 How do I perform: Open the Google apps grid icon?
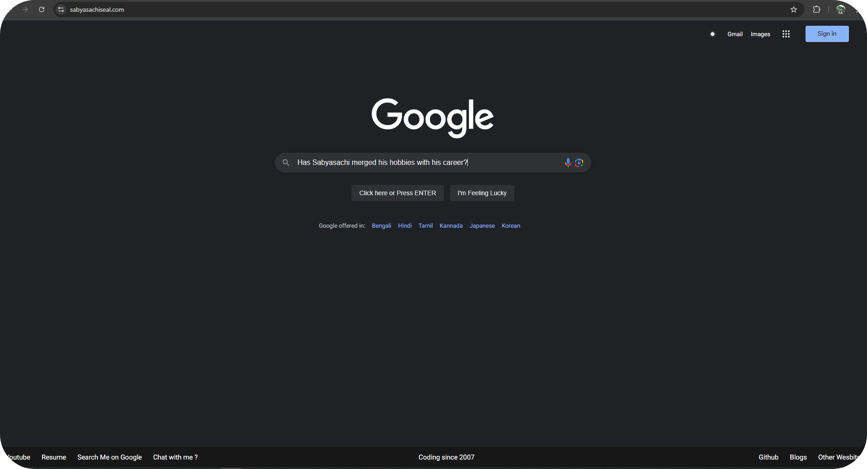tap(786, 34)
